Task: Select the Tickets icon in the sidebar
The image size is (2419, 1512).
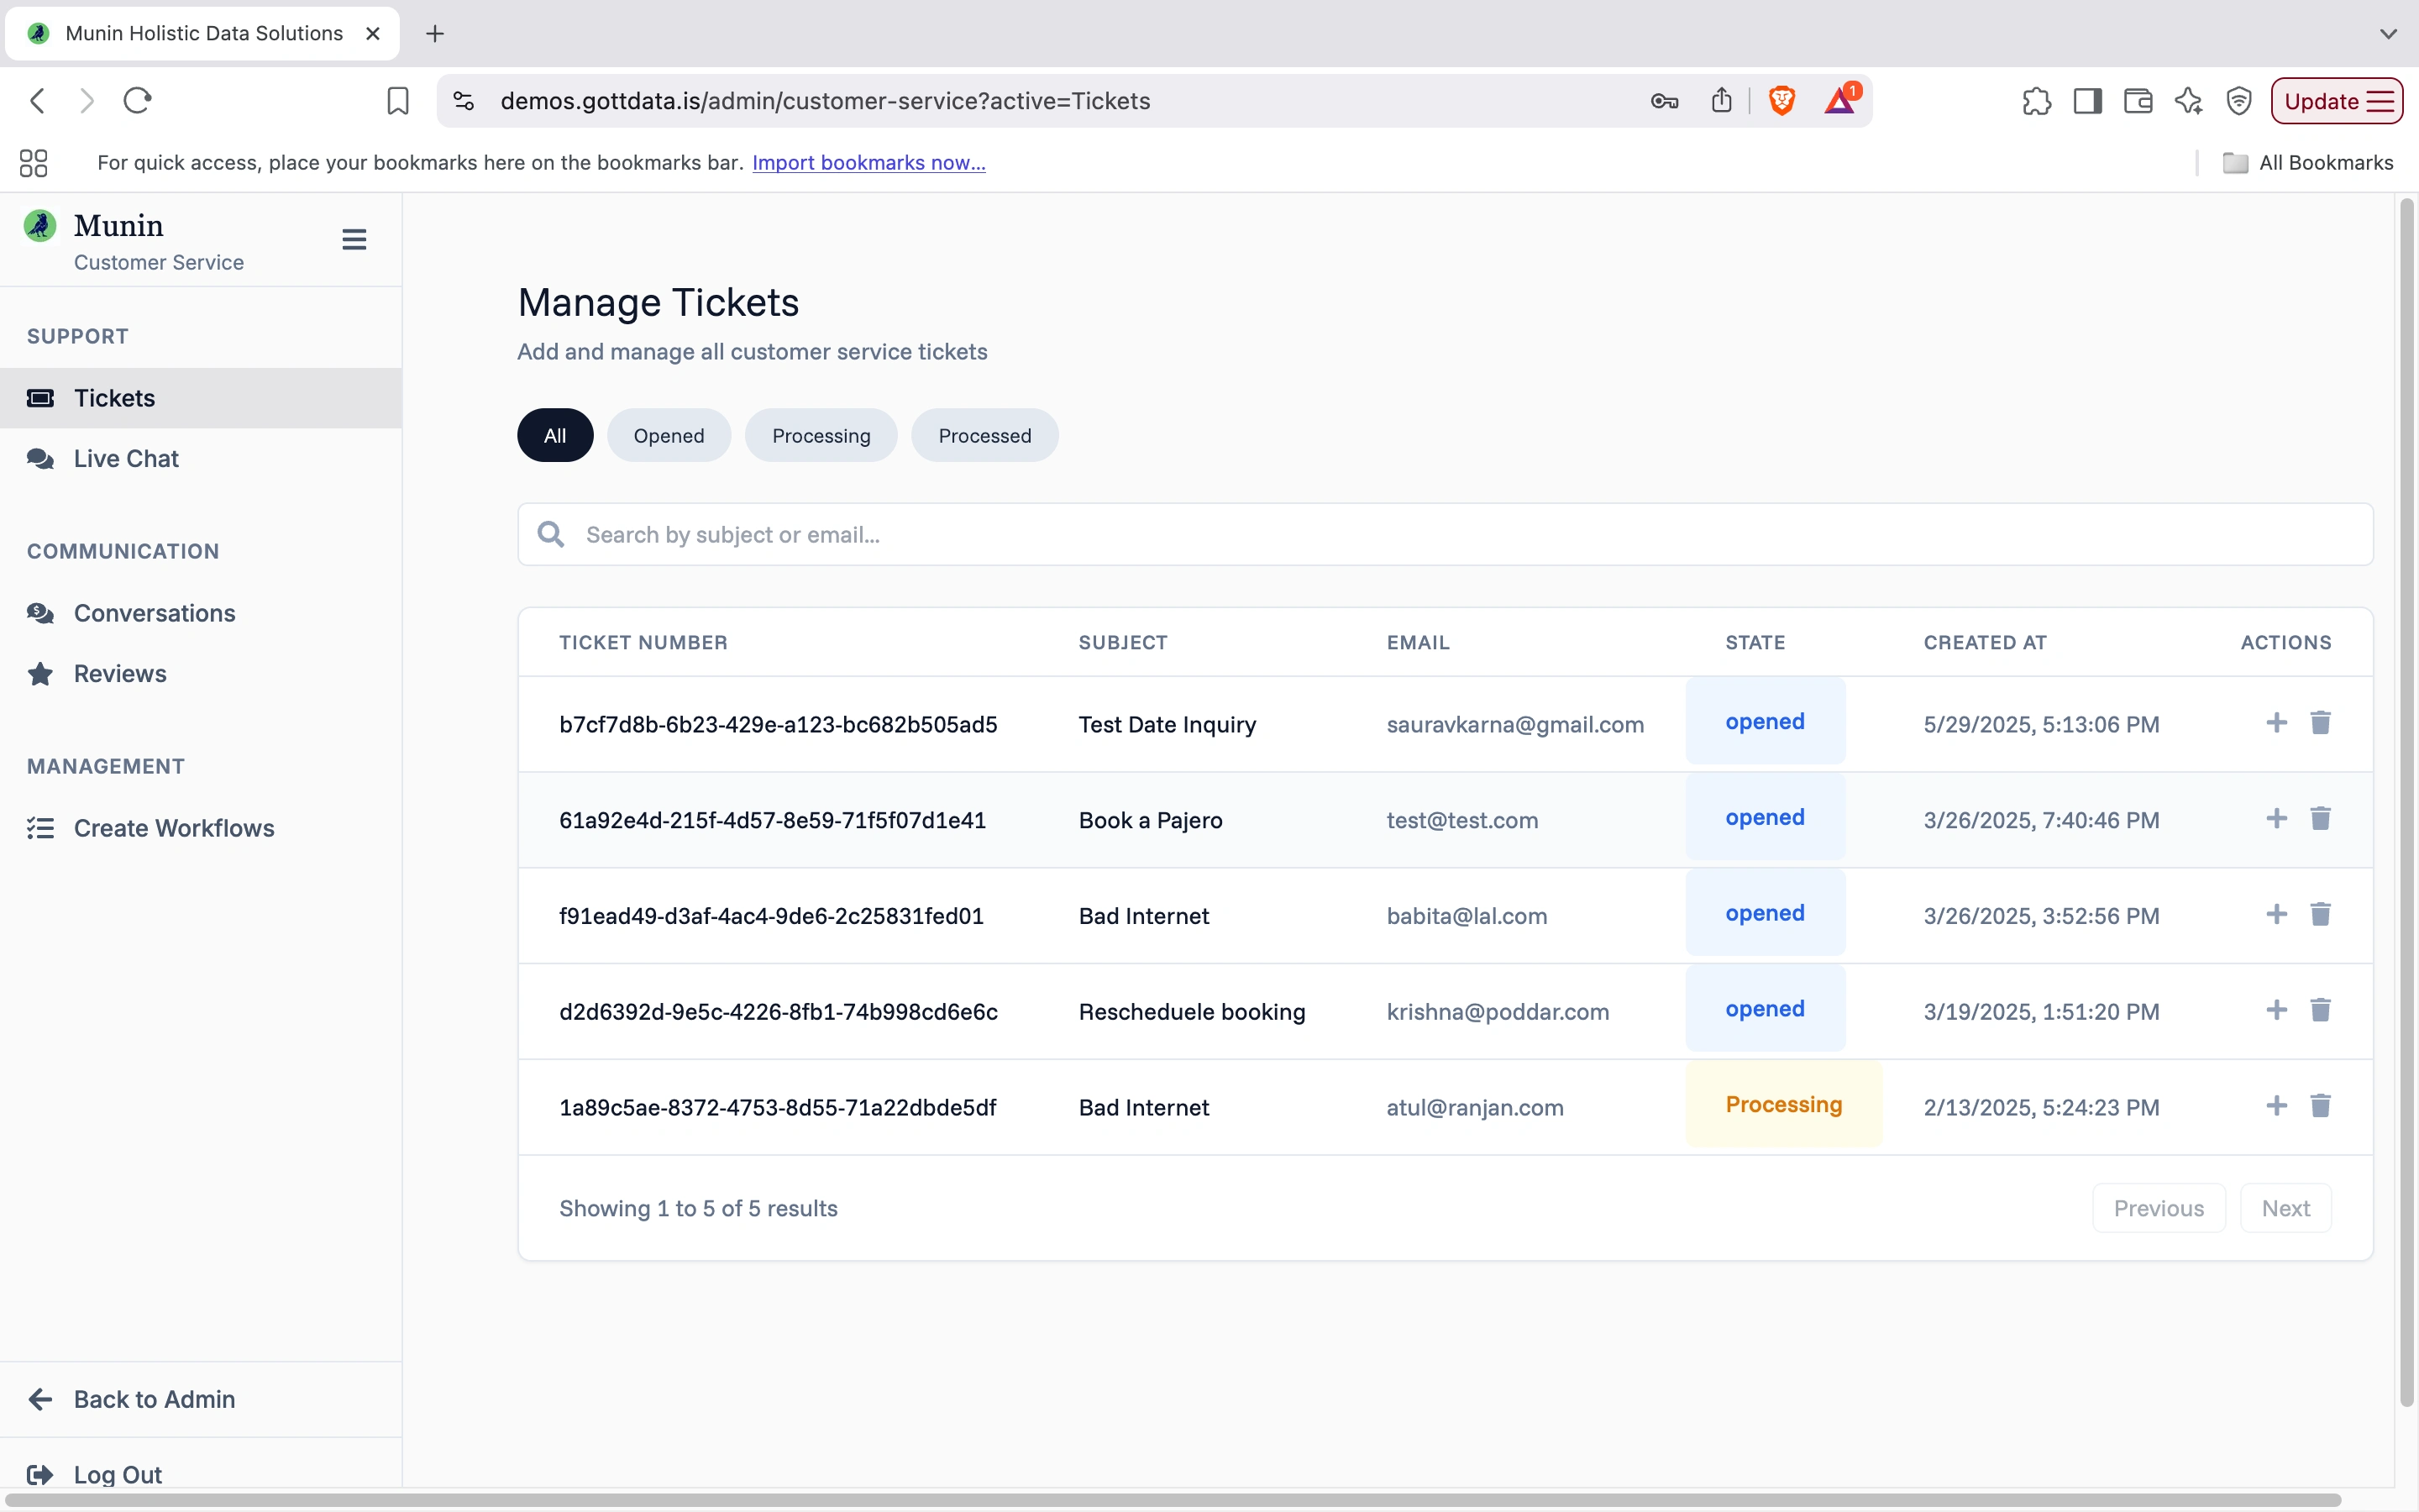Action: tap(40, 398)
